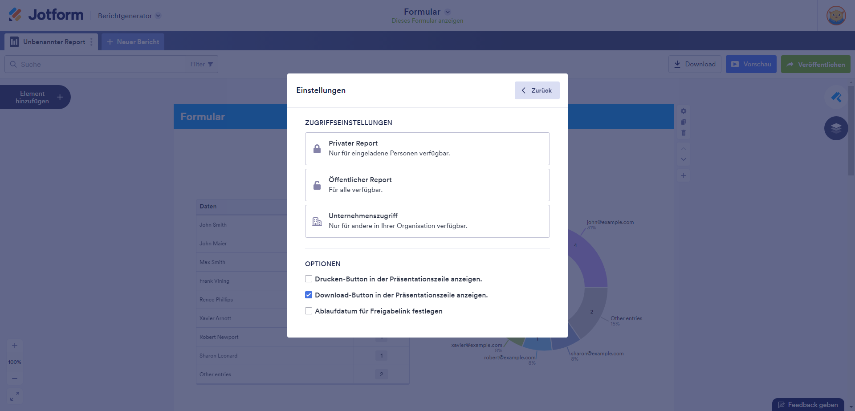855x411 pixels.
Task: Move element up with the arrow icon
Action: pos(684,148)
